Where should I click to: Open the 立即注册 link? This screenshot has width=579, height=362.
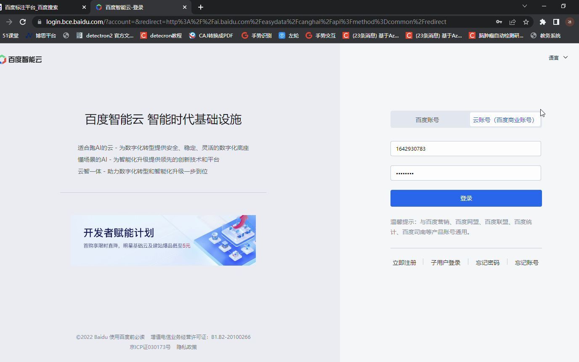(x=404, y=263)
